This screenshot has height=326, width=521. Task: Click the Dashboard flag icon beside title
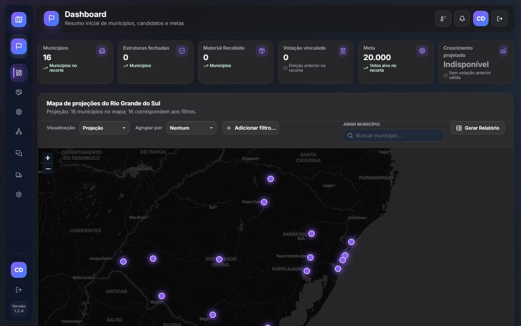click(51, 18)
